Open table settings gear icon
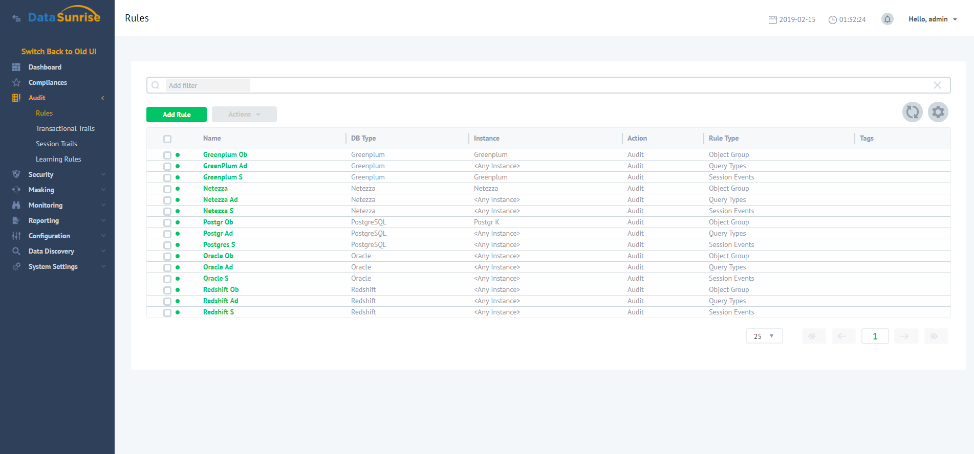The image size is (974, 454). 938,112
